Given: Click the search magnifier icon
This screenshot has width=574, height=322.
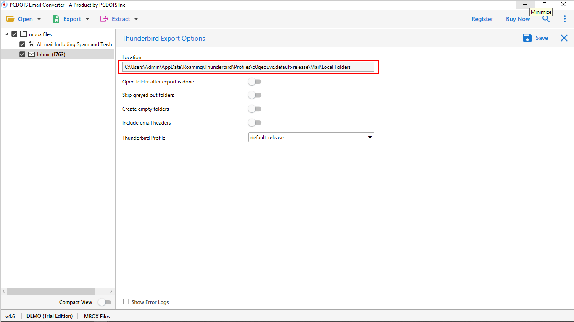Looking at the screenshot, I should coord(546,19).
